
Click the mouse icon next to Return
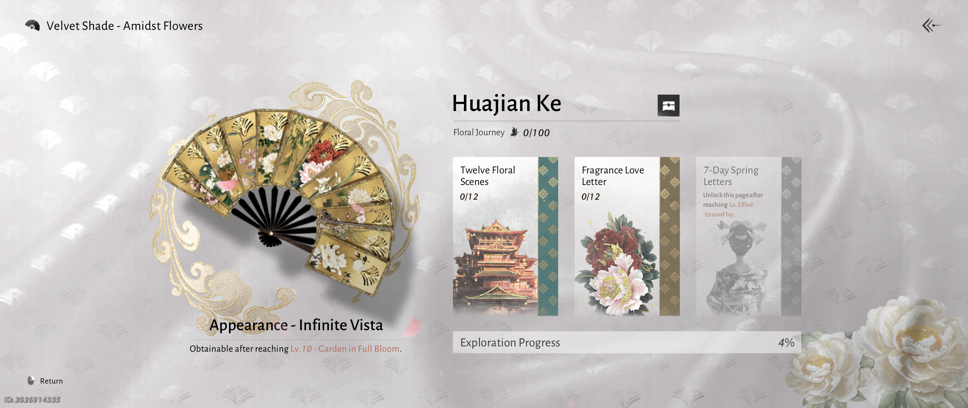click(x=31, y=380)
